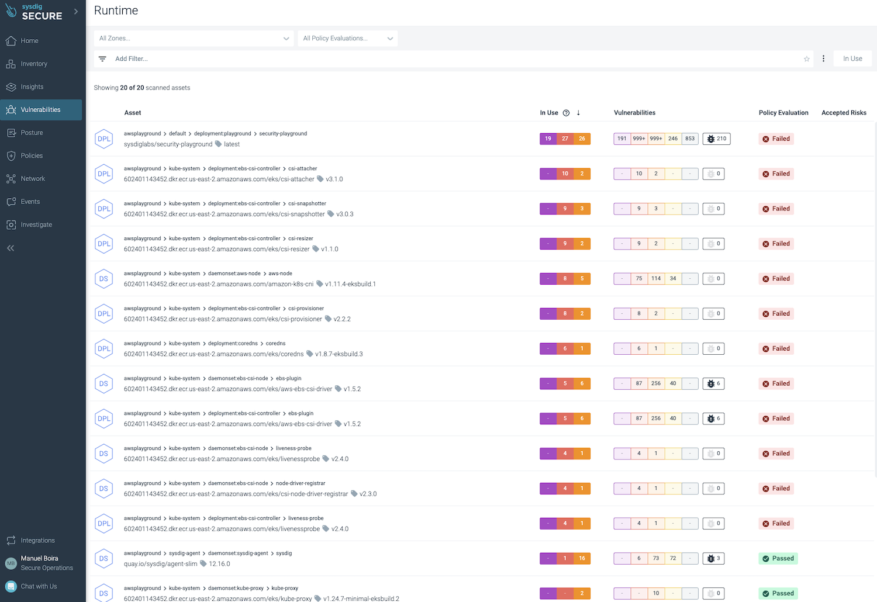The height and width of the screenshot is (602, 877).
Task: Click the In Use severity bar for aws-node row
Action: click(565, 279)
